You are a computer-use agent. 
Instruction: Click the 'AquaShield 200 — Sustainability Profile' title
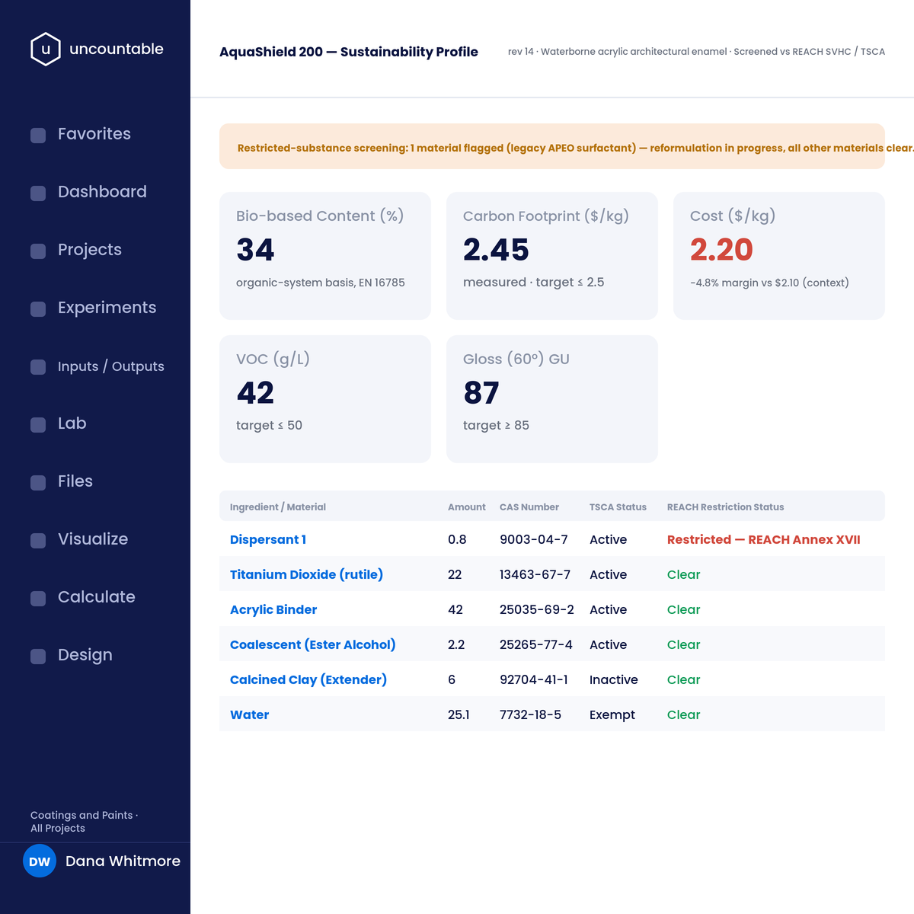(349, 52)
